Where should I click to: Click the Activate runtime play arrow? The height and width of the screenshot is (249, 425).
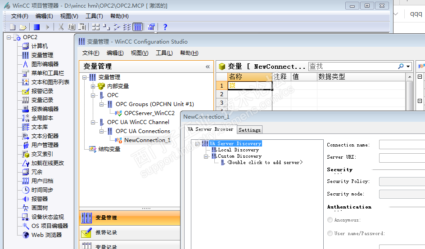[x=48, y=27]
